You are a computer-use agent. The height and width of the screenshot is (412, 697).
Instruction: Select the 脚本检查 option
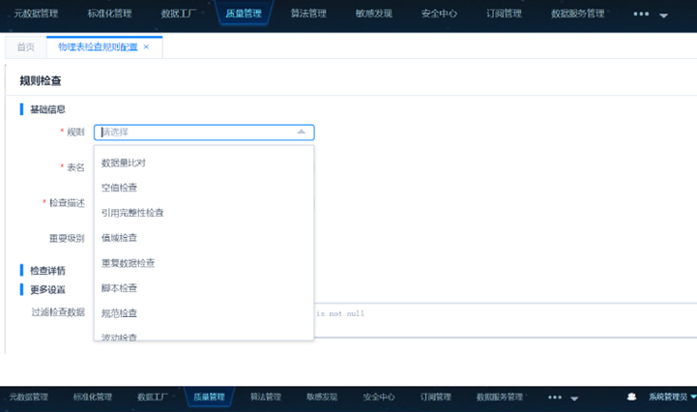119,288
